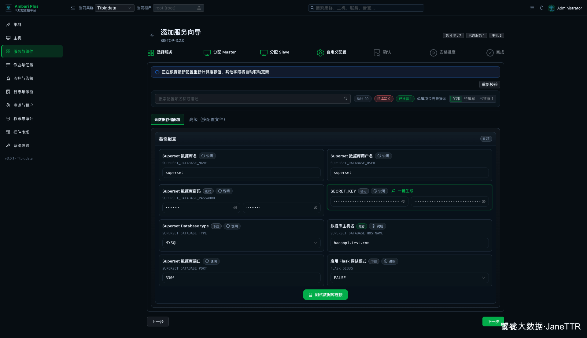Focus the global search box in header
The image size is (587, 338).
point(366,8)
